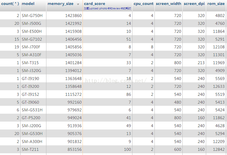Click rom_size value 12633
The image size is (227, 155).
(219, 86)
